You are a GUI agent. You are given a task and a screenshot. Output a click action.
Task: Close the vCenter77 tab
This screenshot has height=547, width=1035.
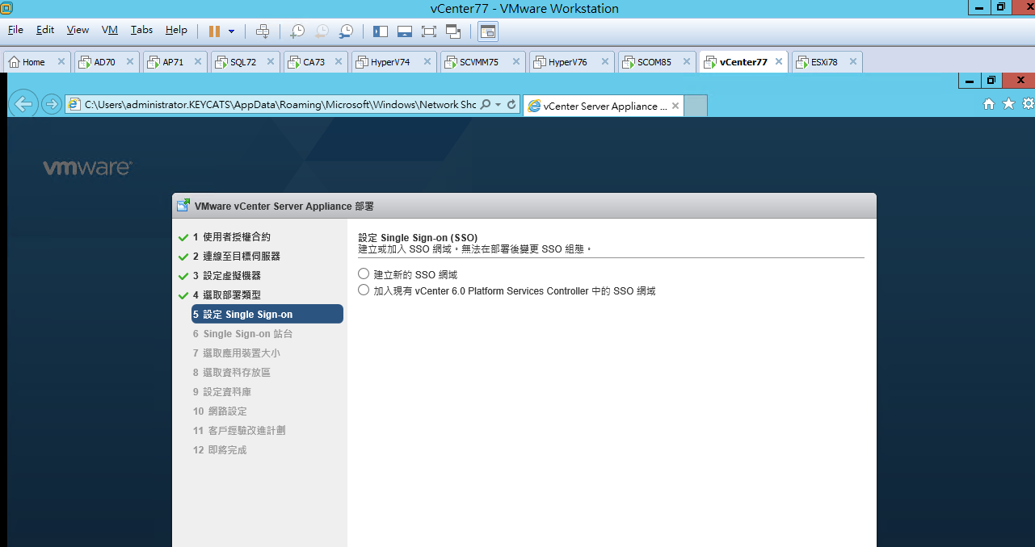click(779, 61)
